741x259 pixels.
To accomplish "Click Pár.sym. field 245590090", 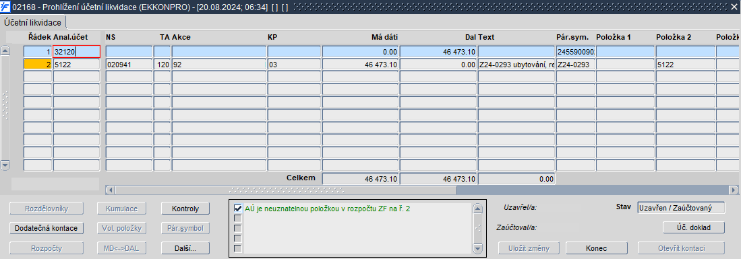I will point(575,51).
